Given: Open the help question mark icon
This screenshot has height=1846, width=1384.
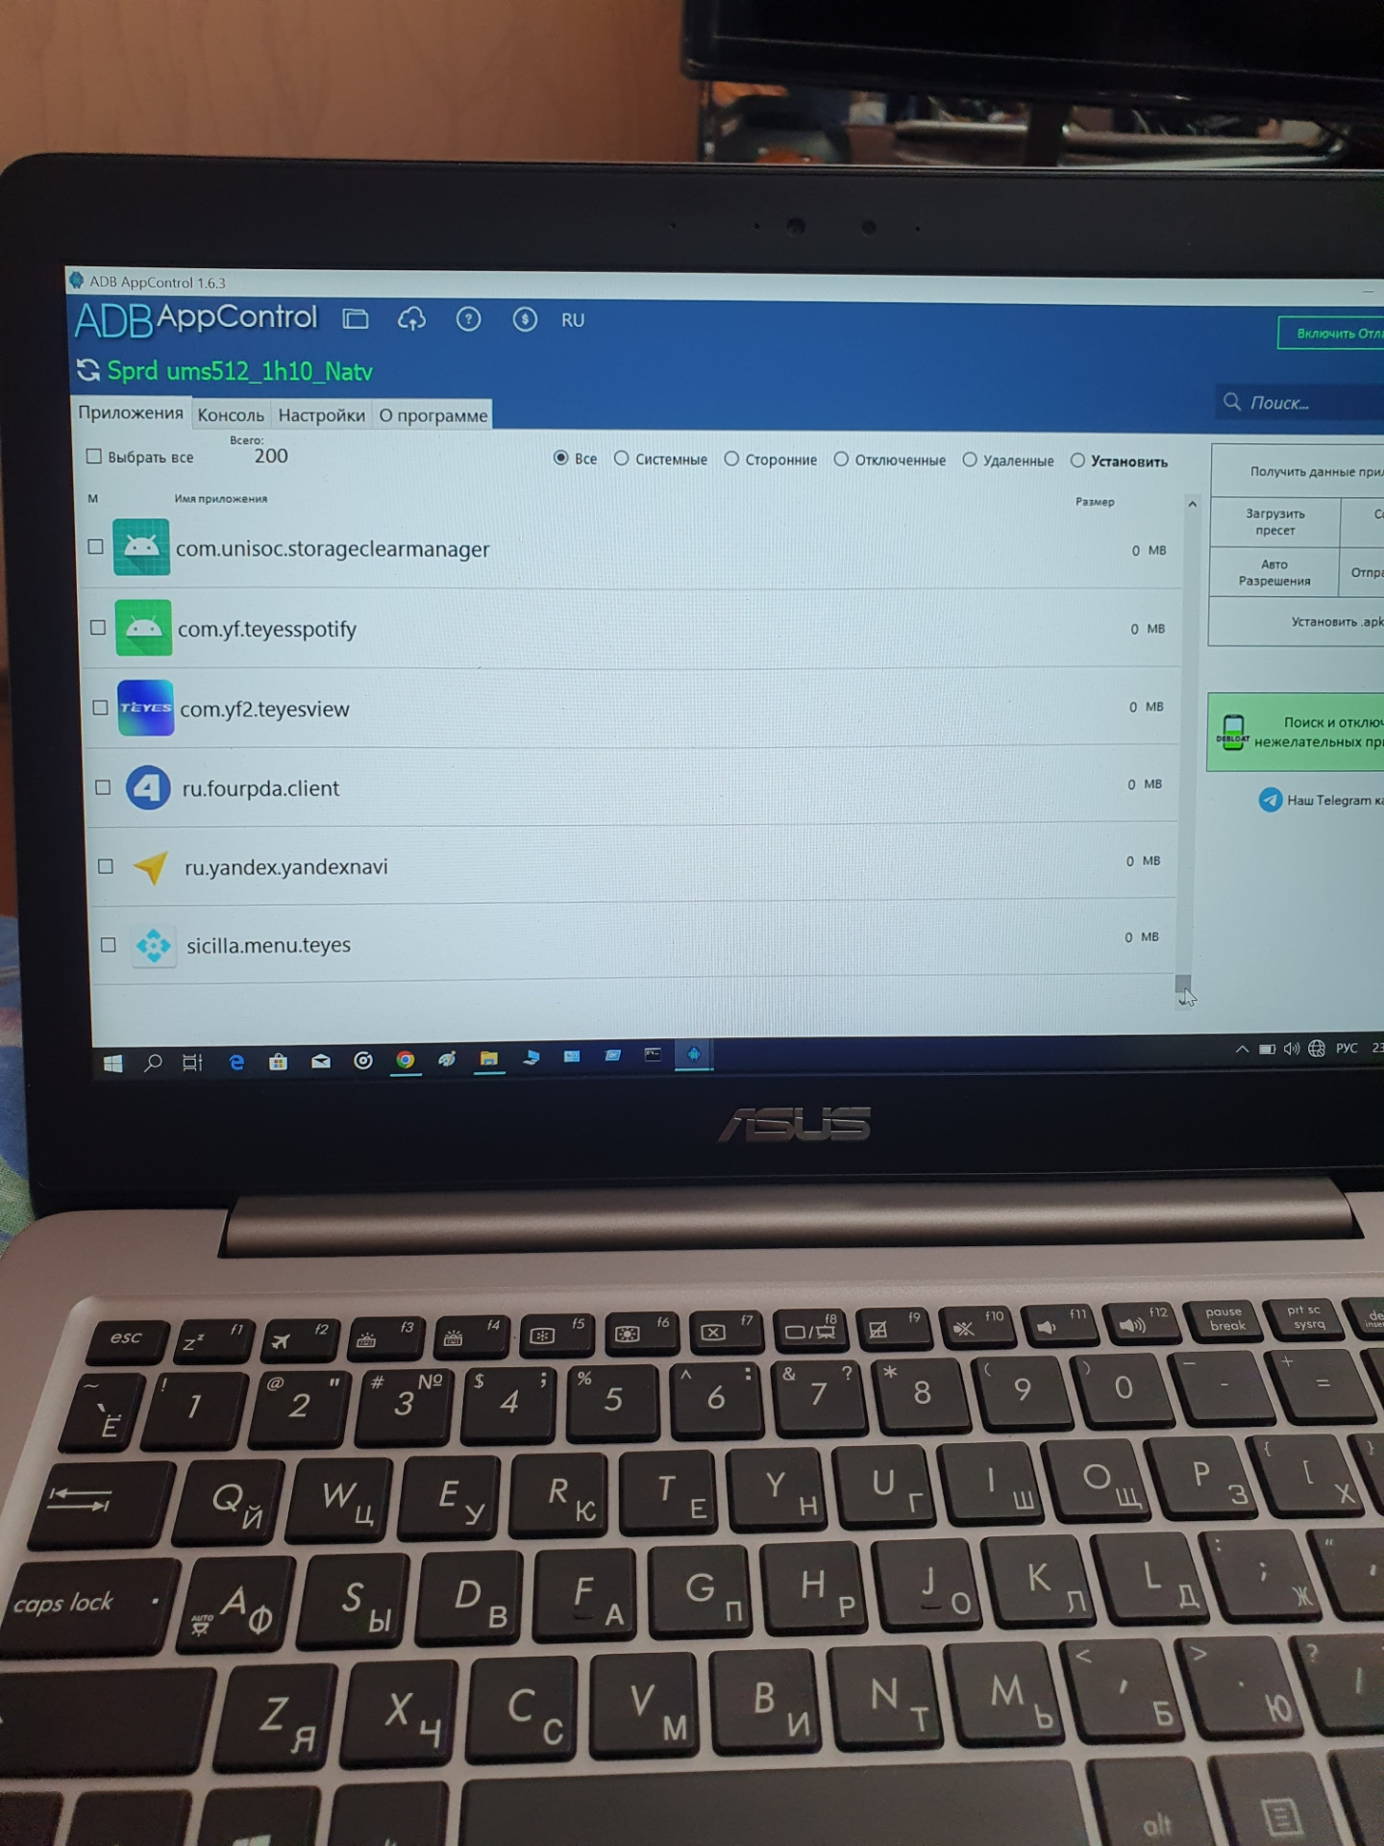Looking at the screenshot, I should click(468, 319).
